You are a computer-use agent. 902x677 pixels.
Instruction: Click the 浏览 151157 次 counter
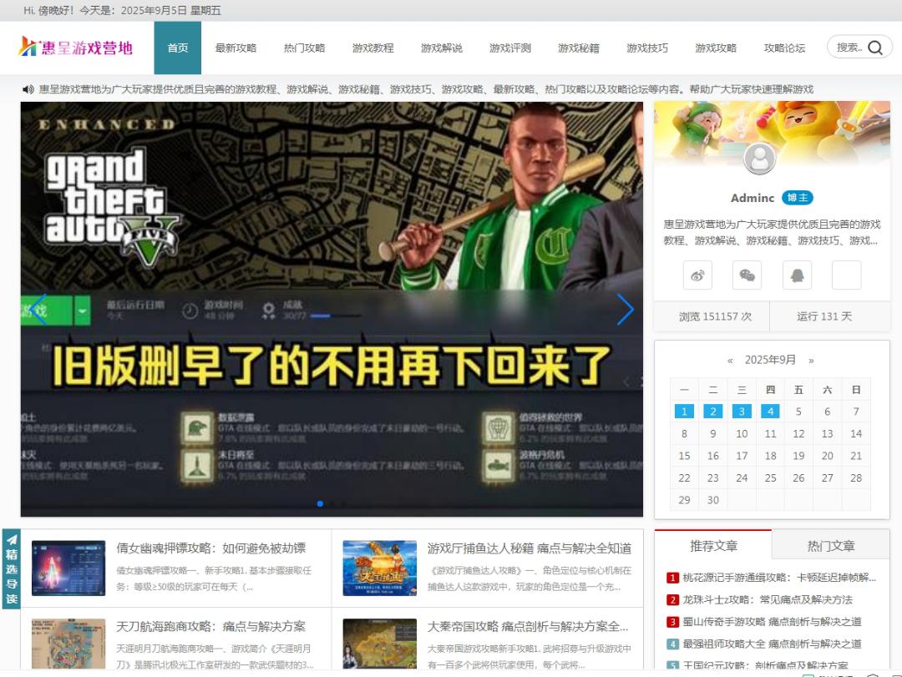point(715,316)
